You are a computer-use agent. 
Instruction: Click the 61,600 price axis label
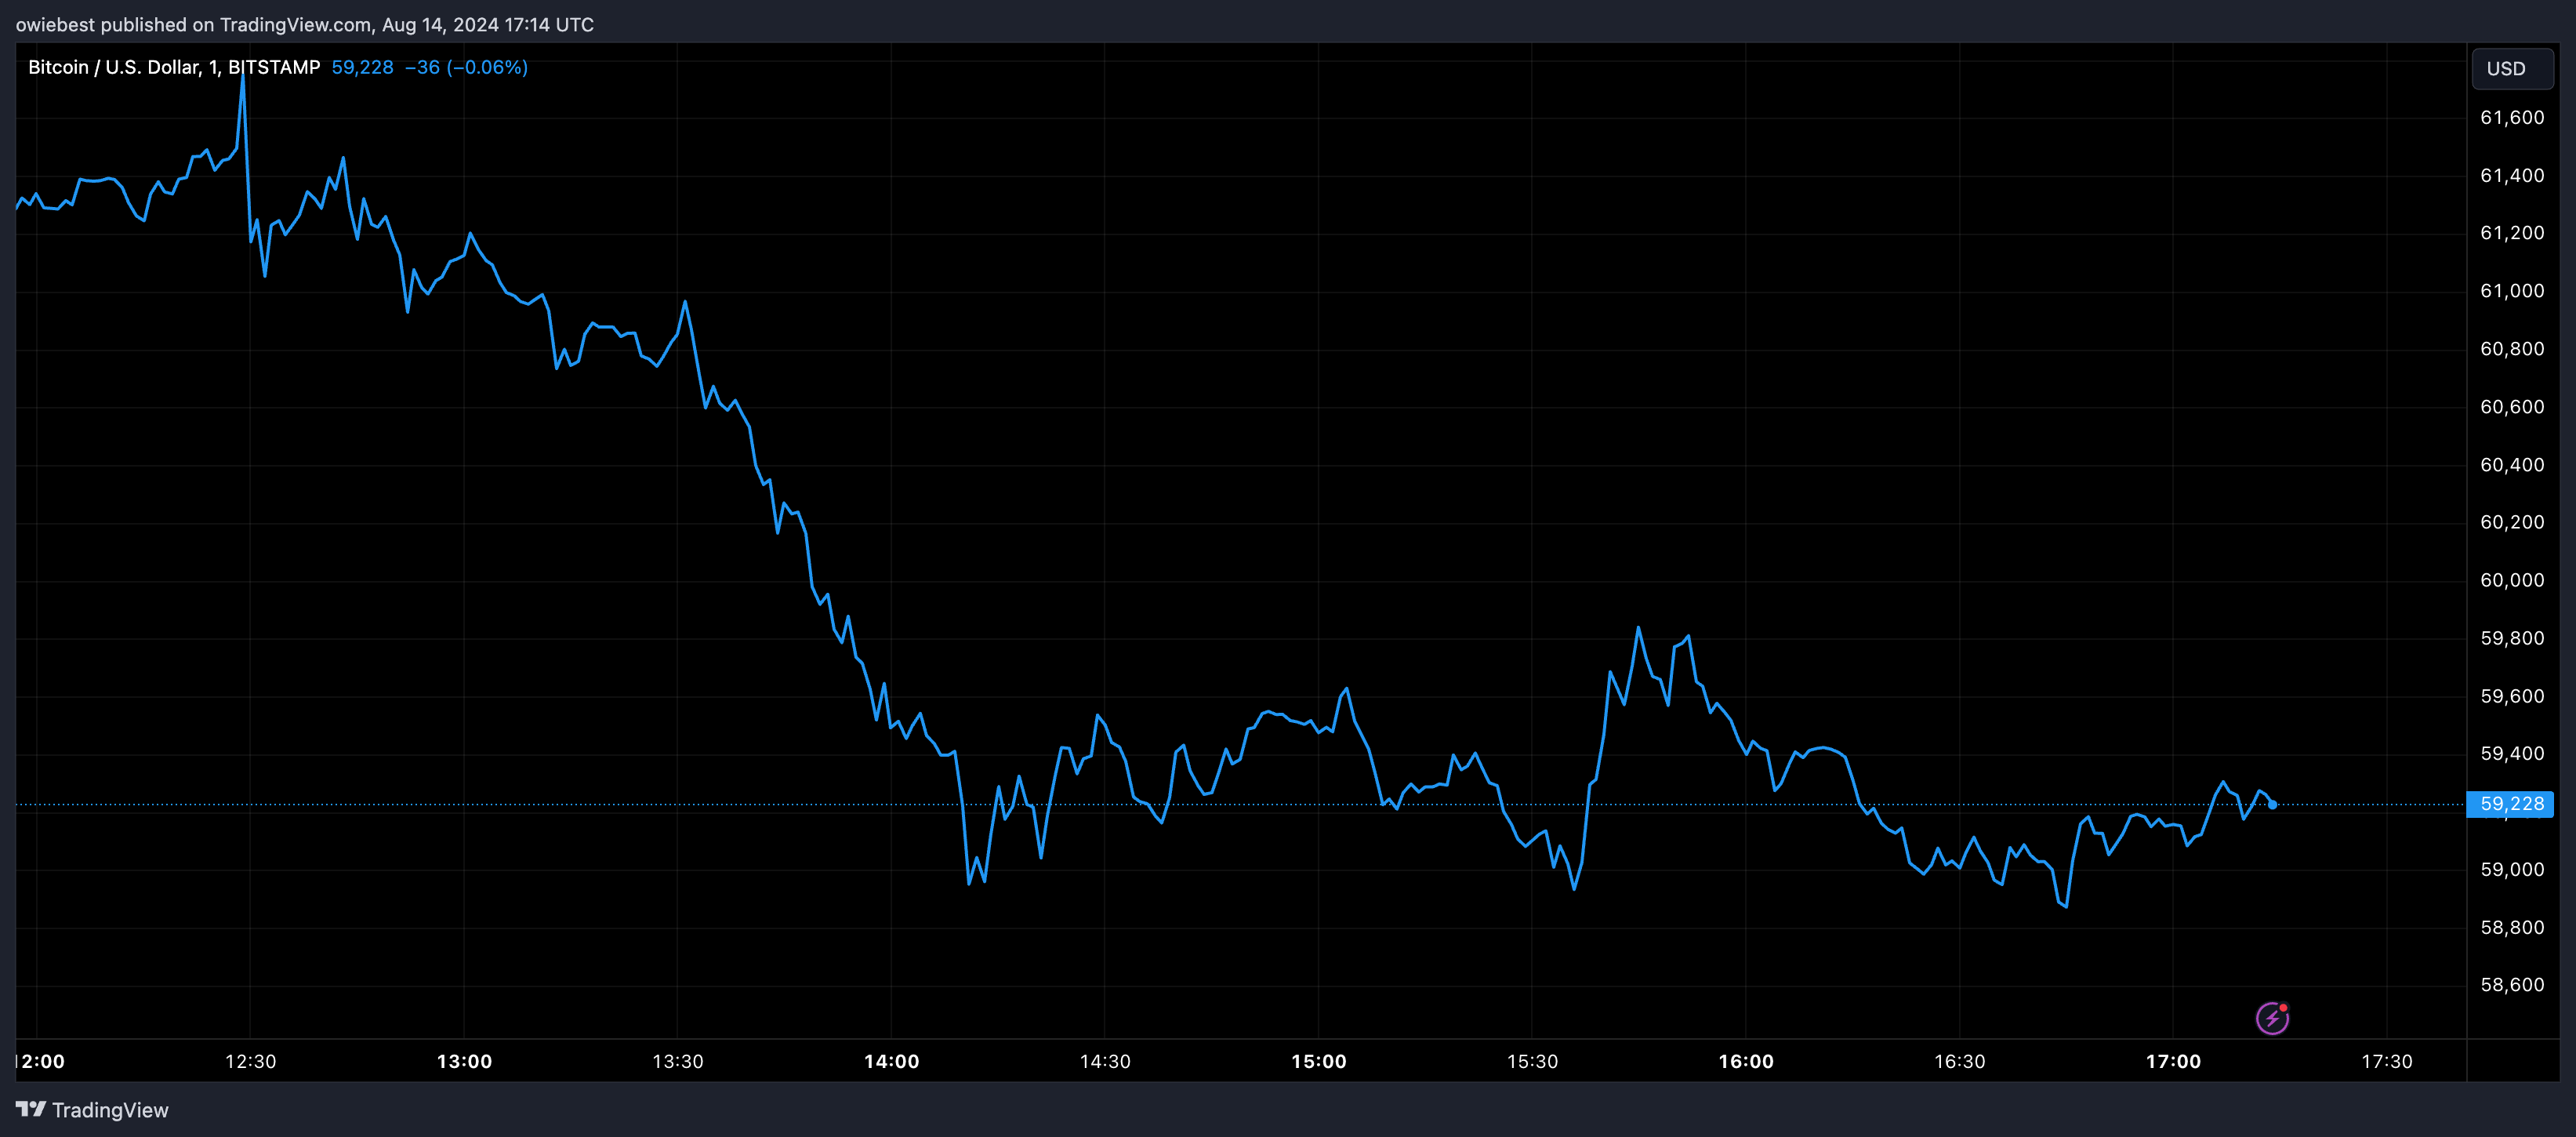(2511, 117)
